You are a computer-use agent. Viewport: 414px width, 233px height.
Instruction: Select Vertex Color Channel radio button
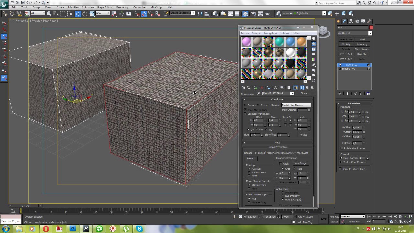click(x=341, y=162)
